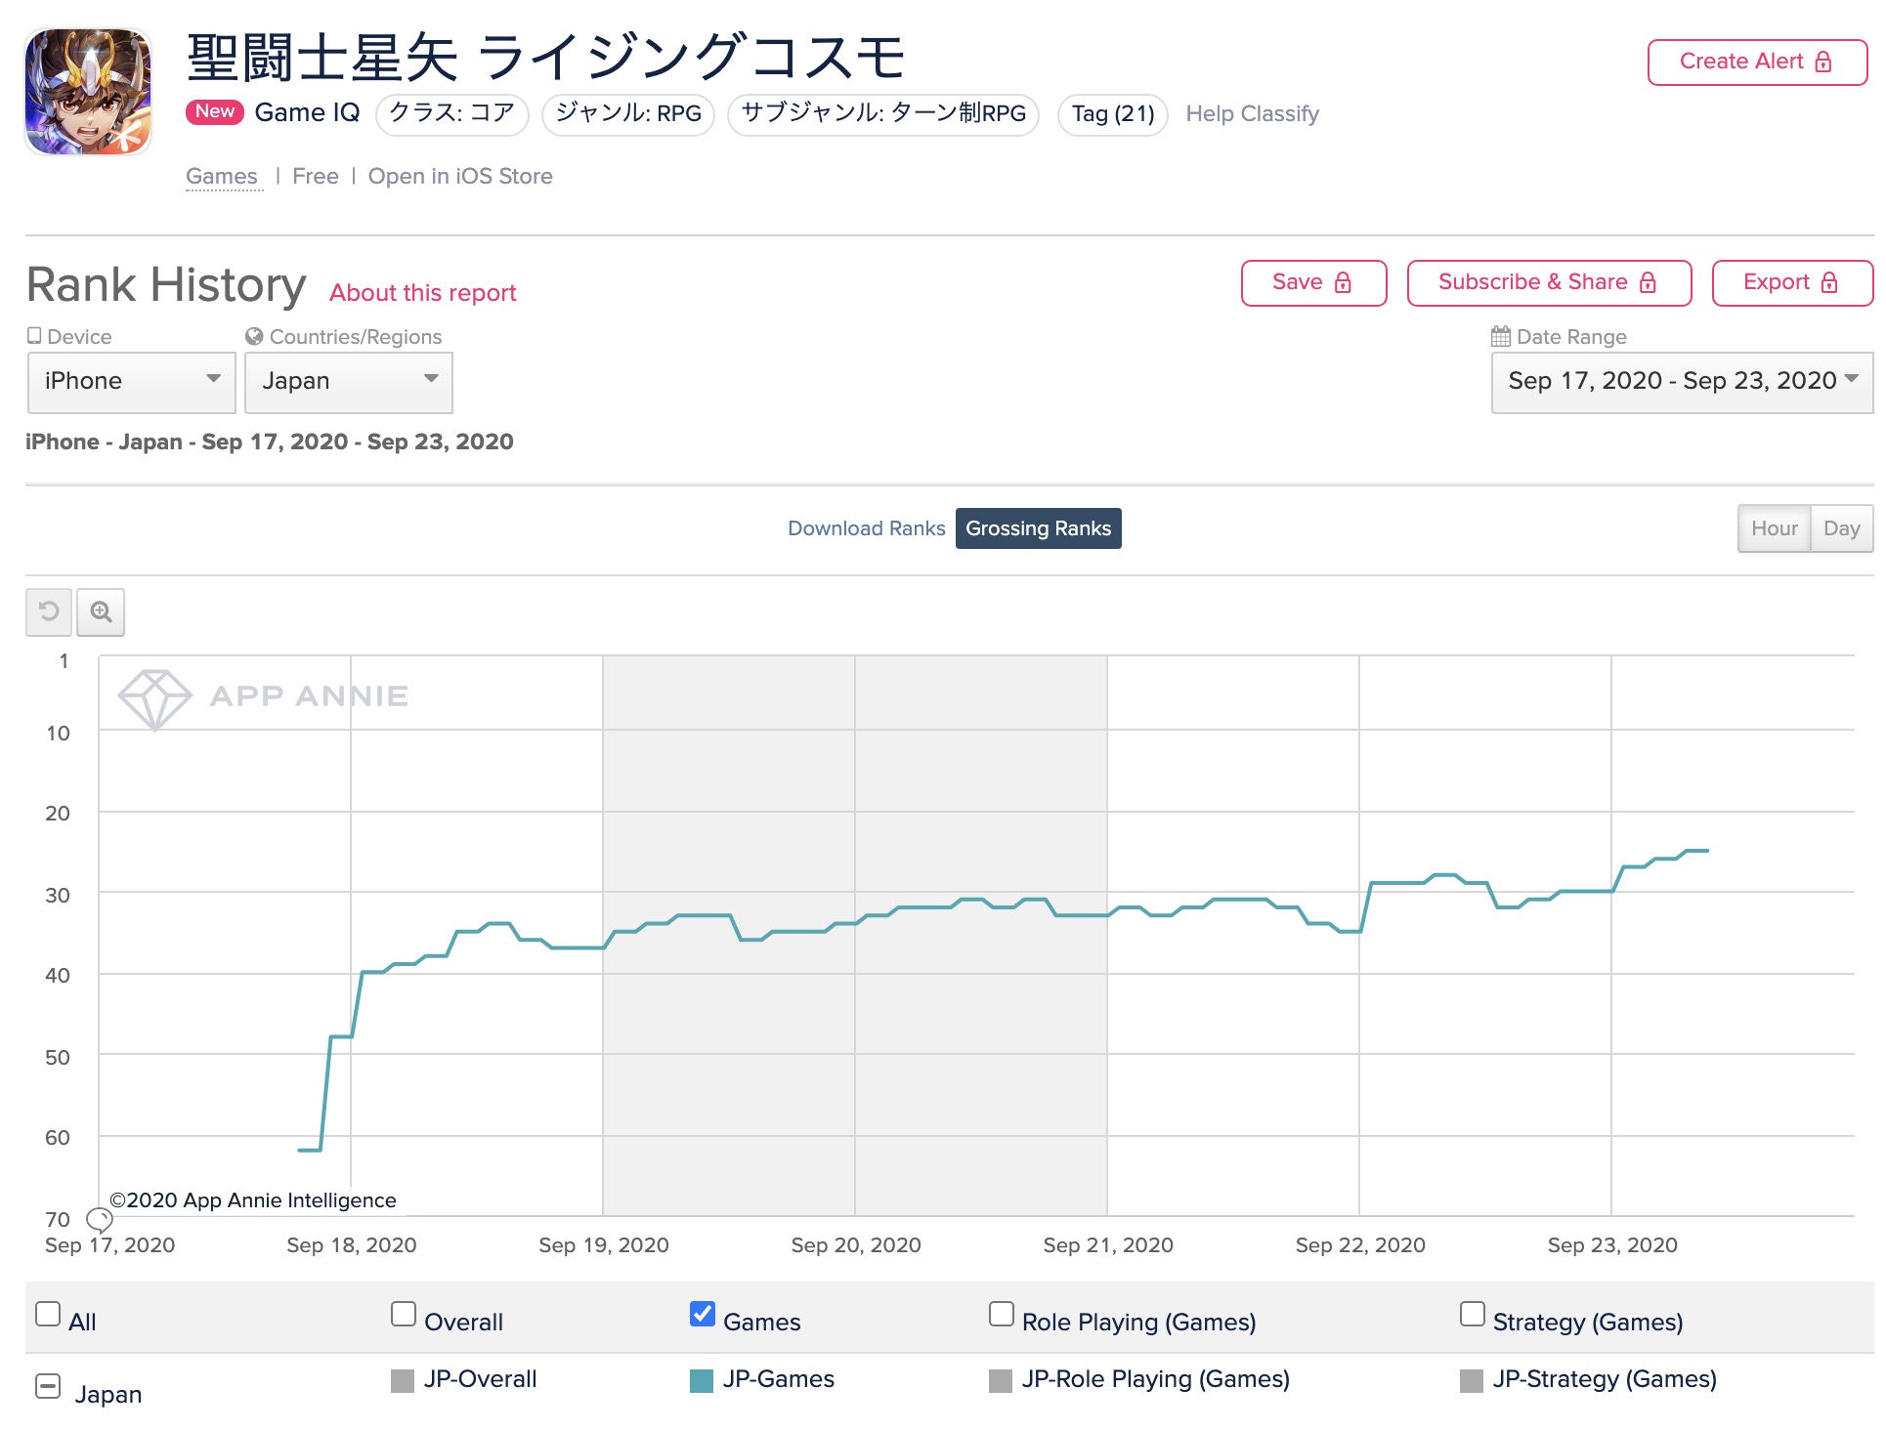Click the JP-Overall legend label
1886x1430 pixels.
click(x=481, y=1379)
